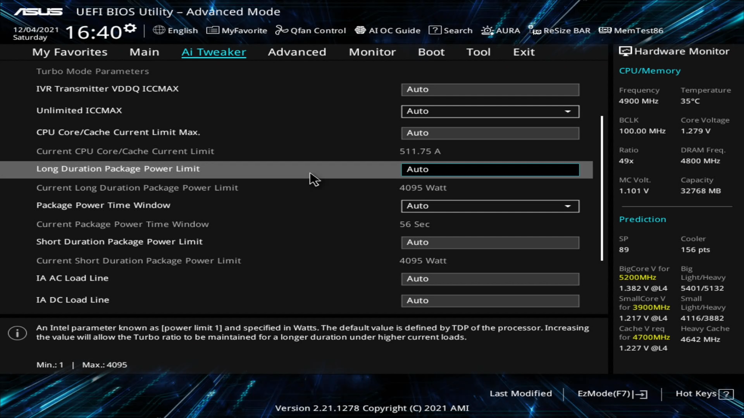Image resolution: width=744 pixels, height=418 pixels.
Task: Open AI OC Guide icon
Action: coord(360,30)
